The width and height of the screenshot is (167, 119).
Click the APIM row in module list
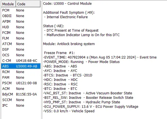(x=21, y=22)
